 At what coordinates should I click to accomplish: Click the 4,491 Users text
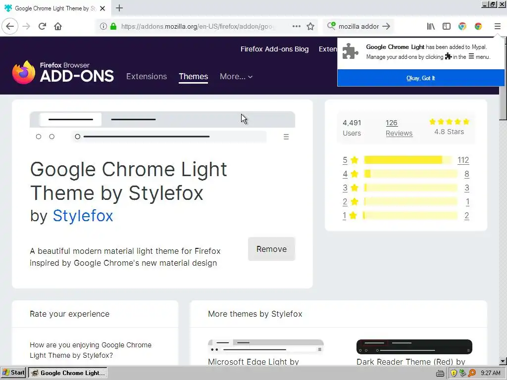[x=352, y=128]
